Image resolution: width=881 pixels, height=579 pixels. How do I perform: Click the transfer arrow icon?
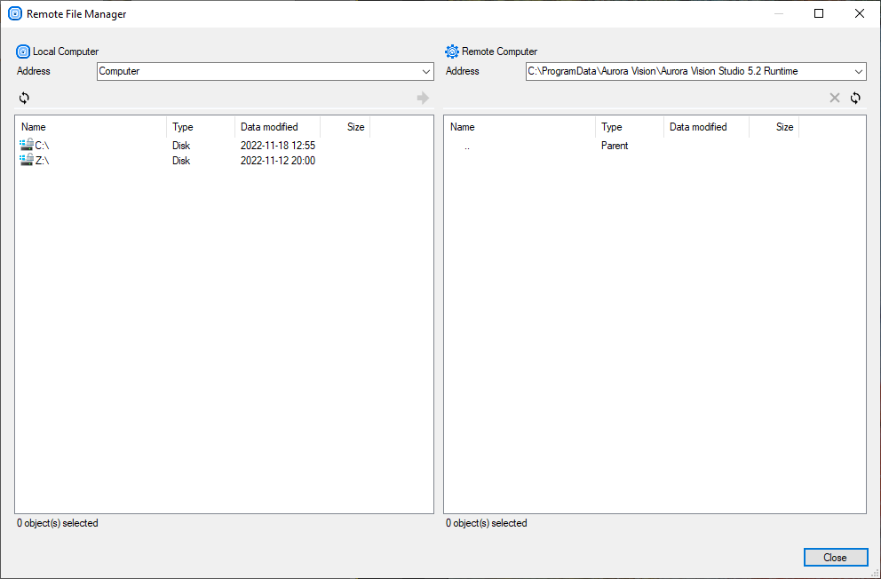[x=423, y=98]
